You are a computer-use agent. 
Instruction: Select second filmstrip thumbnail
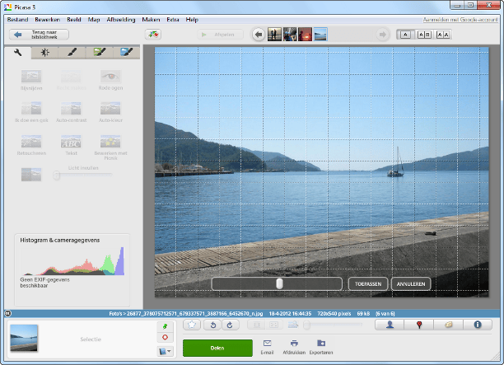coord(290,35)
